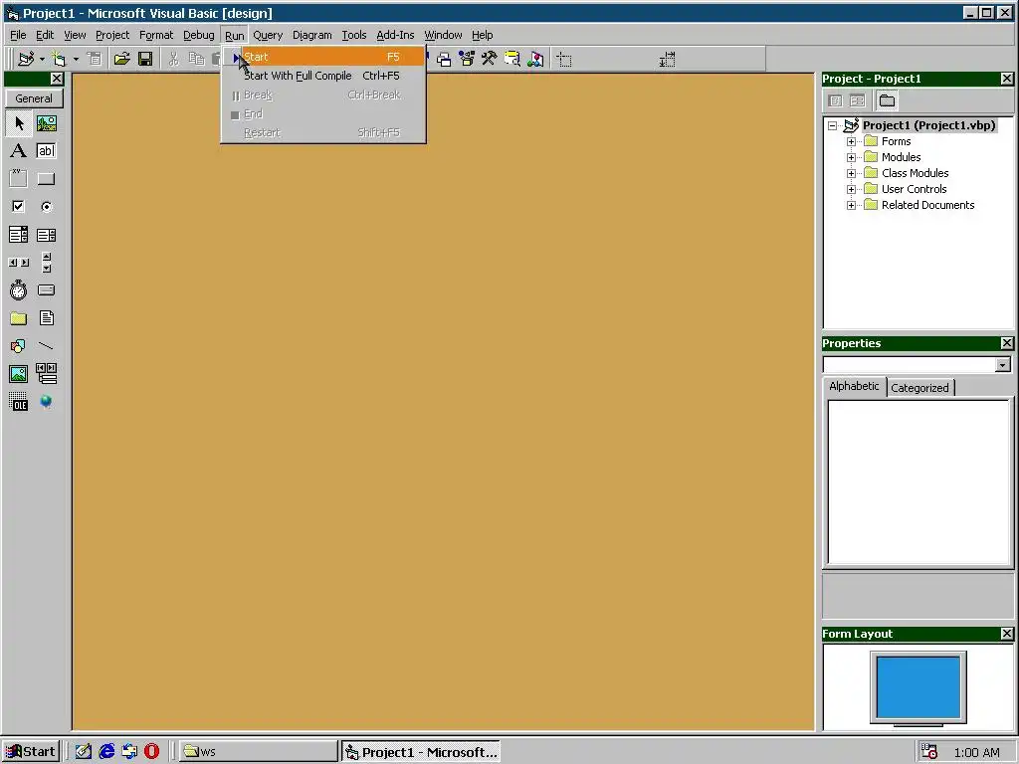Select the DriveListBox control tool
The height and width of the screenshot is (764, 1019).
[46, 290]
